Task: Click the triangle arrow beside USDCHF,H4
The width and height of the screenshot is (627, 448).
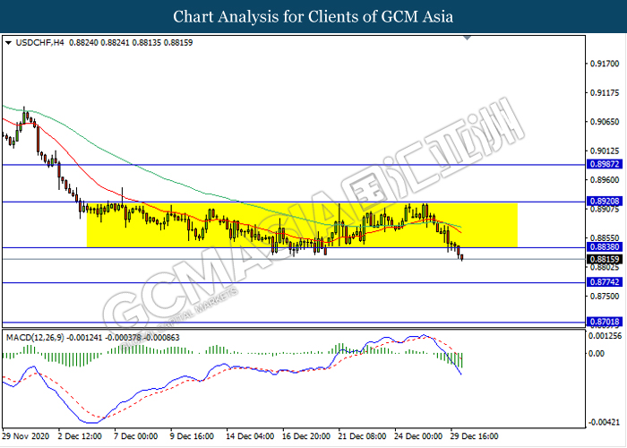Action: pos(8,42)
